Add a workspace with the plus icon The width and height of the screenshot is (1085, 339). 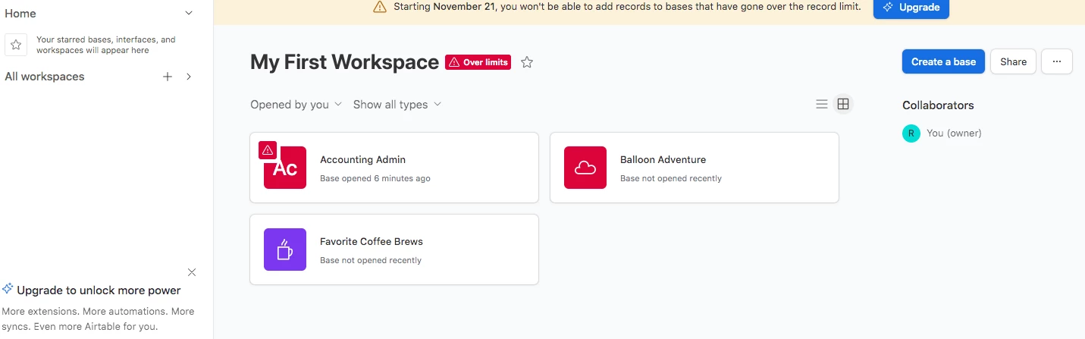(168, 77)
